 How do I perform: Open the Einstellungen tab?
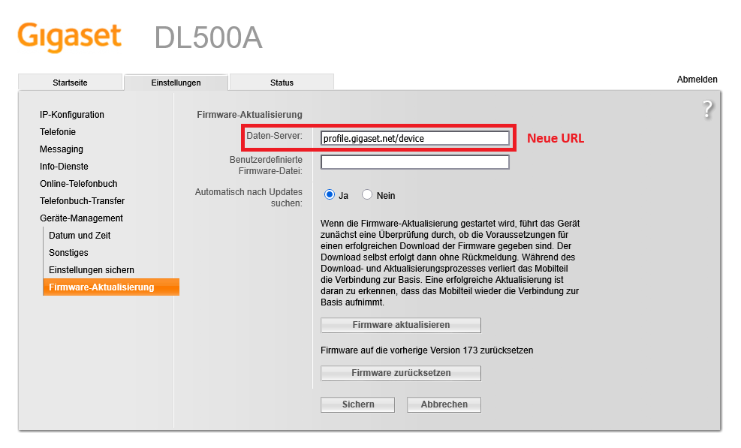[176, 83]
